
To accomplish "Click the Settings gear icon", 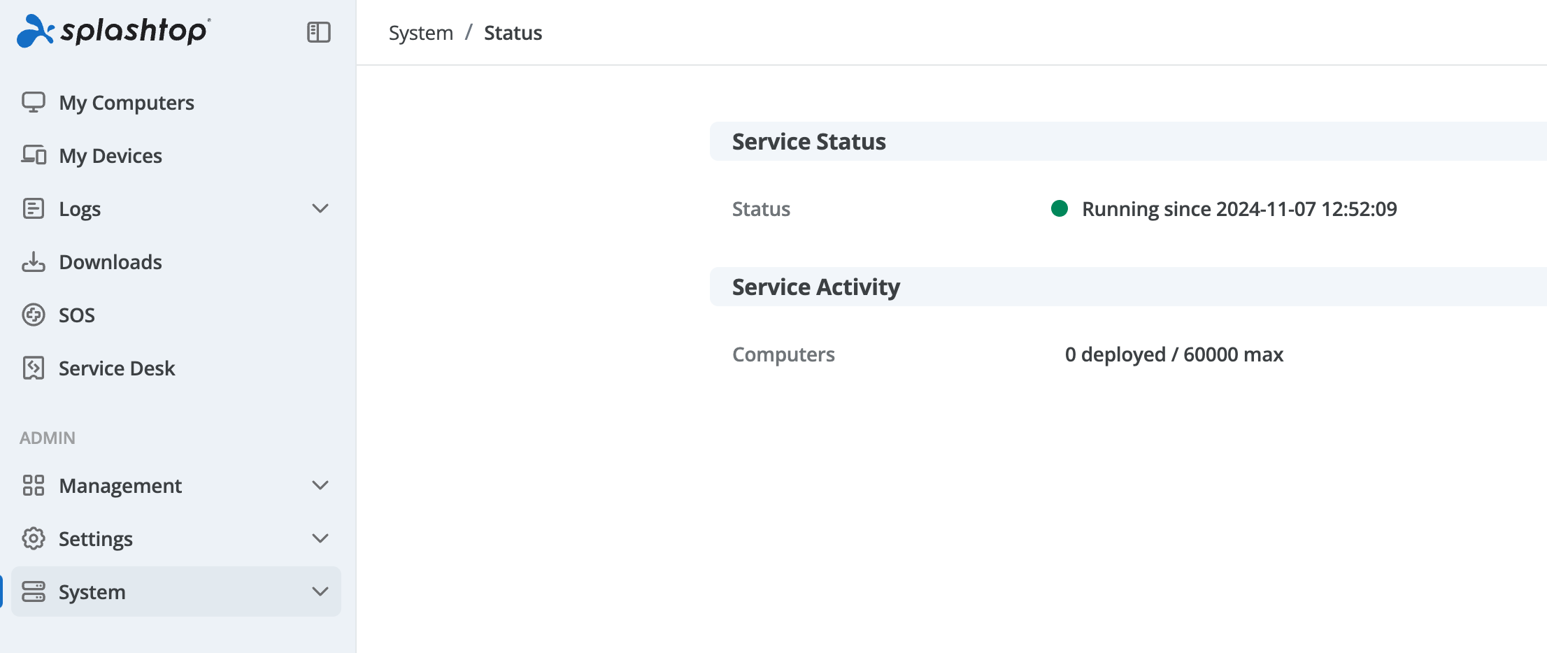I will coord(34,538).
